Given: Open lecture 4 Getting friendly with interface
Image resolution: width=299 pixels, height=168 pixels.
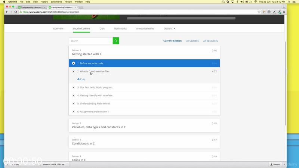Looking at the screenshot, I should [x=144, y=96].
